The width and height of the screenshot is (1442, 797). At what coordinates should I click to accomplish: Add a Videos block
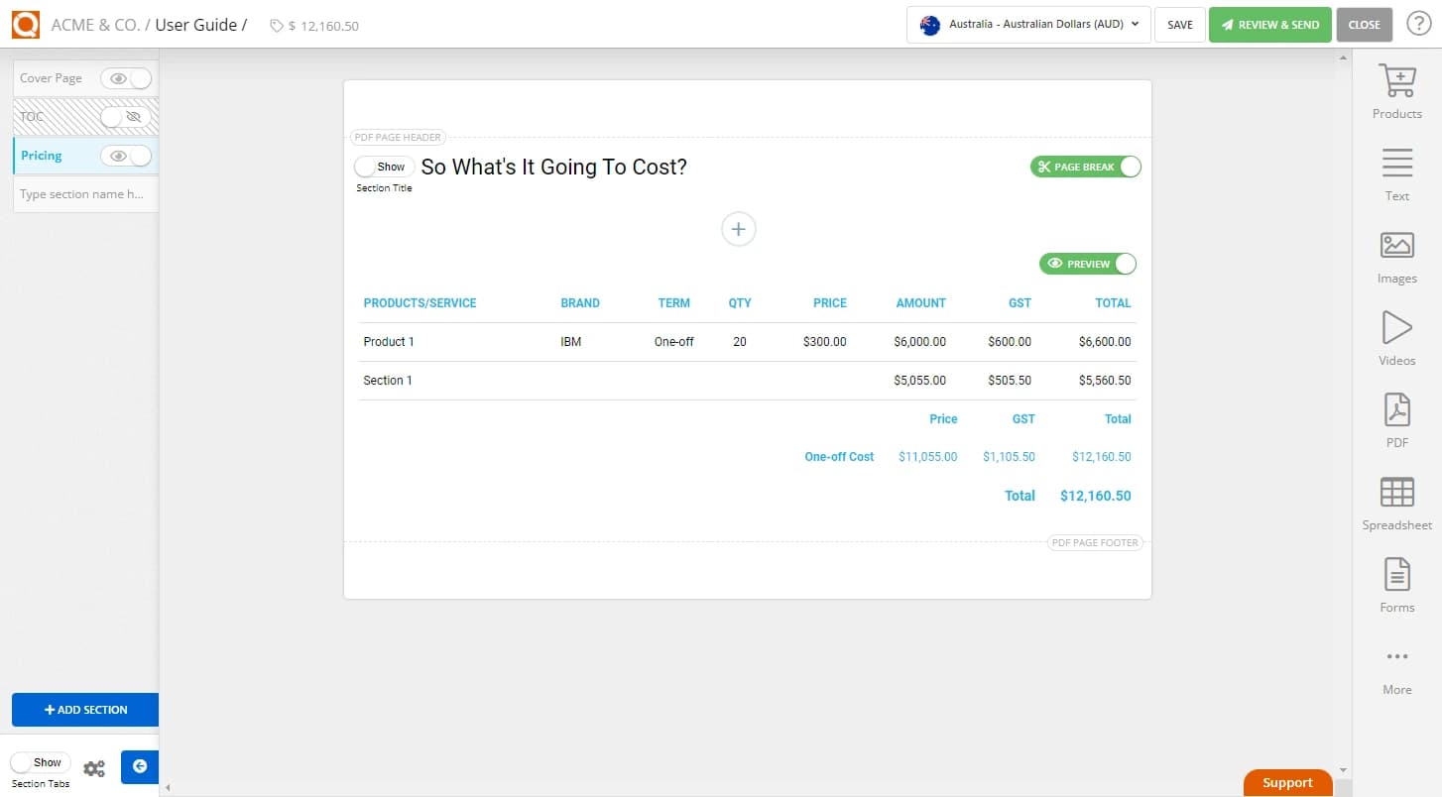click(x=1396, y=335)
